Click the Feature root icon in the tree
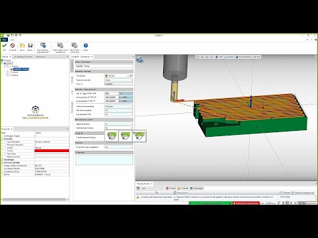This screenshot has width=318, height=238. point(3,60)
